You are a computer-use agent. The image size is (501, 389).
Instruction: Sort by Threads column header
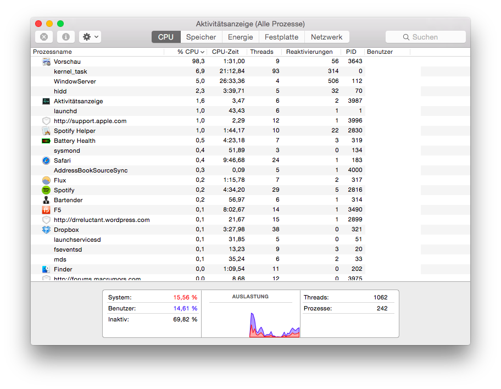point(264,52)
